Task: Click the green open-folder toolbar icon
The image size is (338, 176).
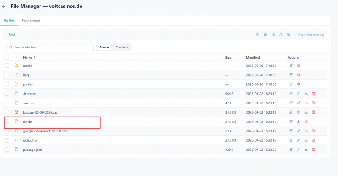Action: [289, 35]
